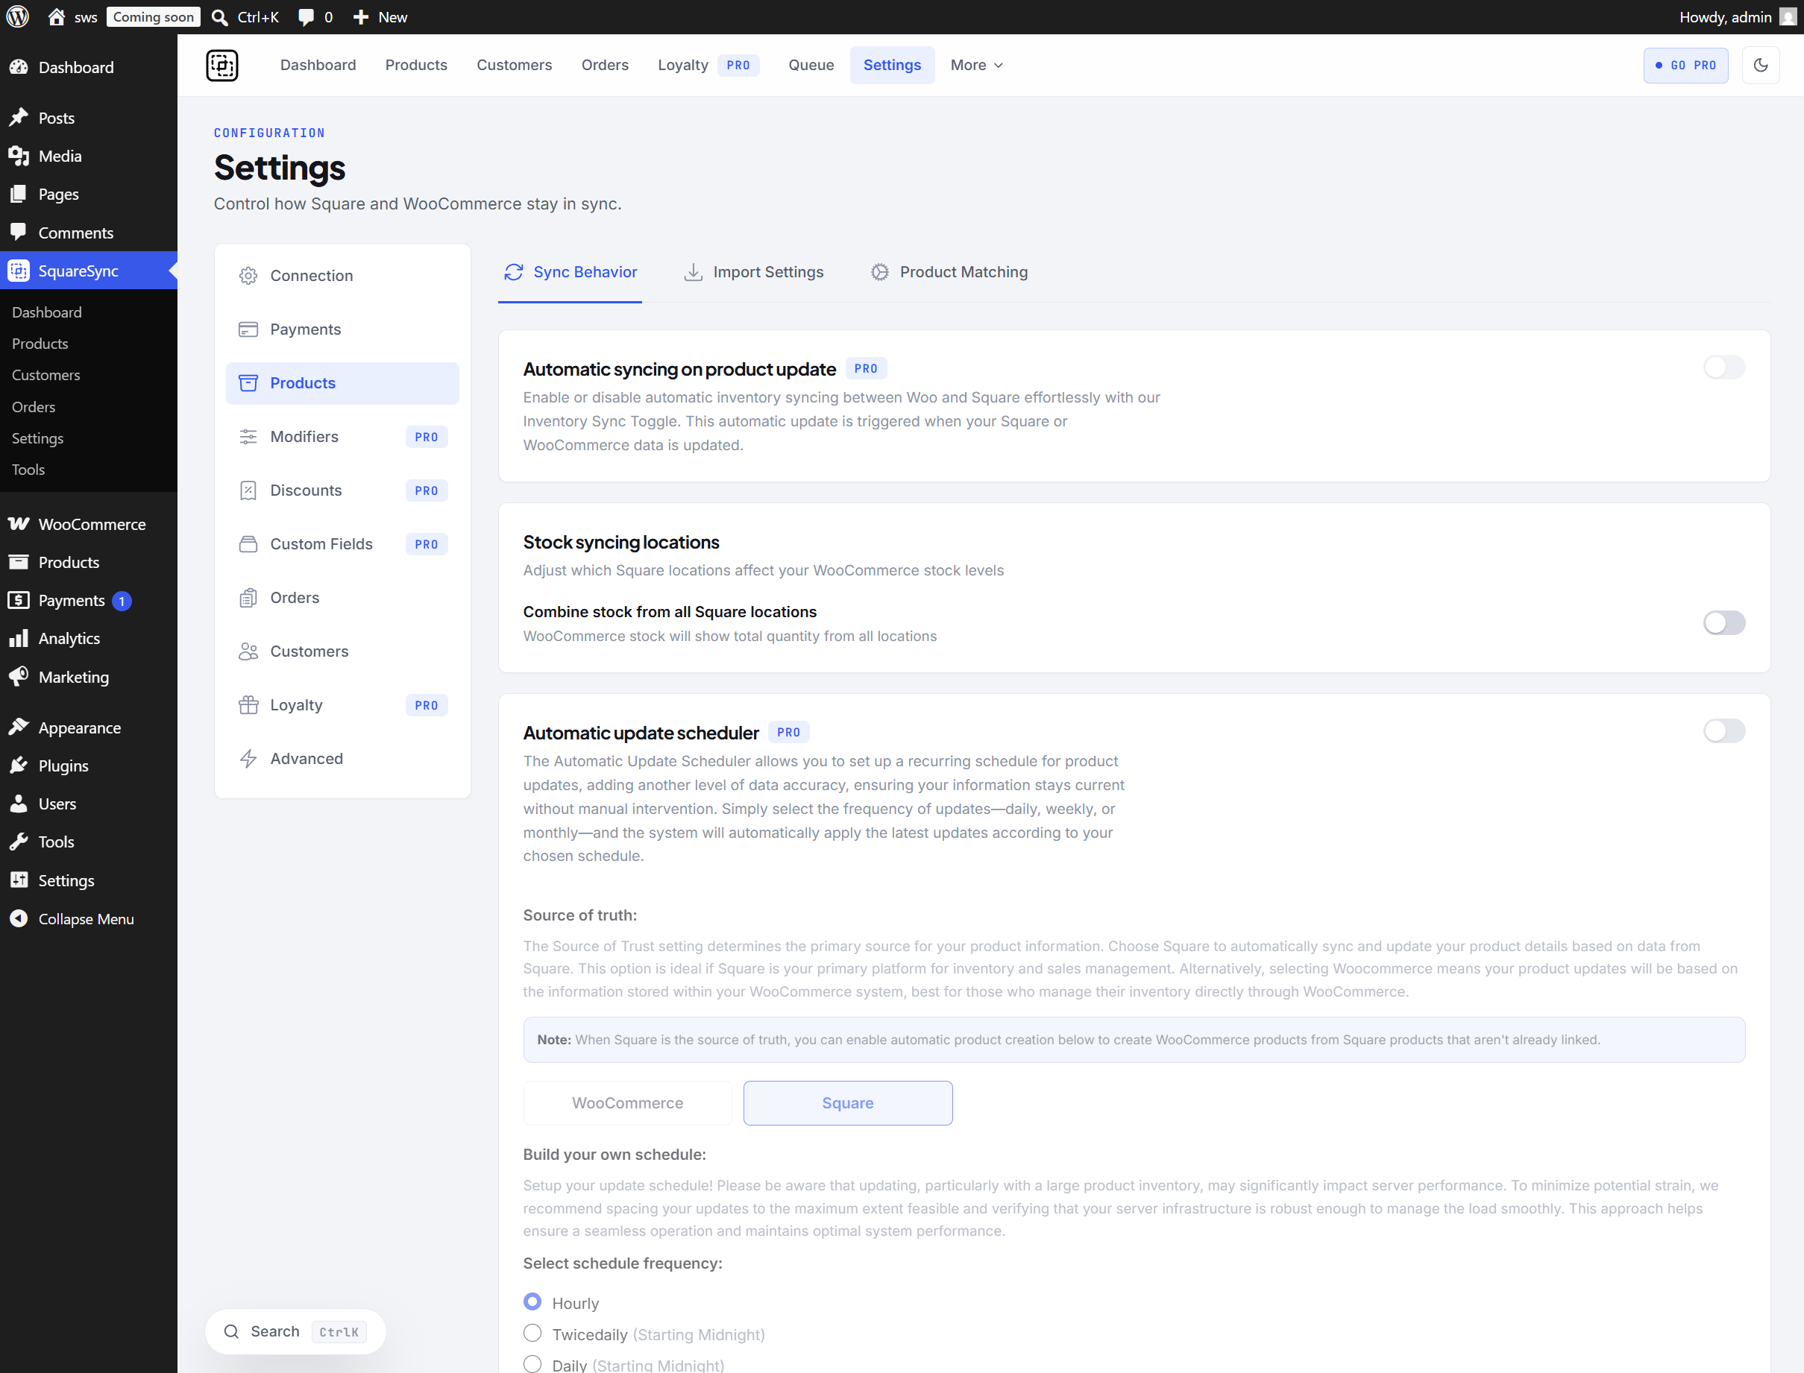Click the Custom Fields icon
The image size is (1804, 1373).
248,544
